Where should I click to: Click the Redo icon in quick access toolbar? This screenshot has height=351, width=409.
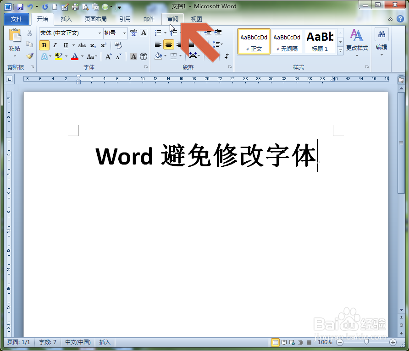click(45, 7)
